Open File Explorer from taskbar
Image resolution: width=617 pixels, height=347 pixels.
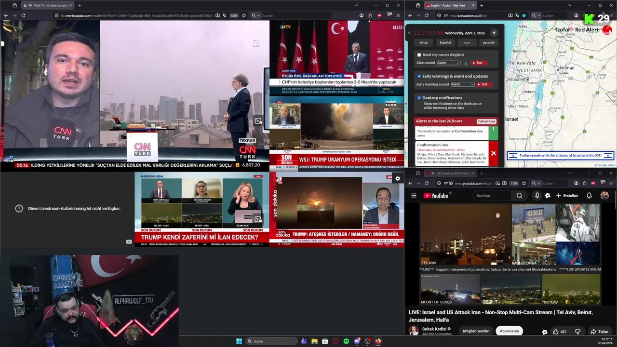(314, 341)
